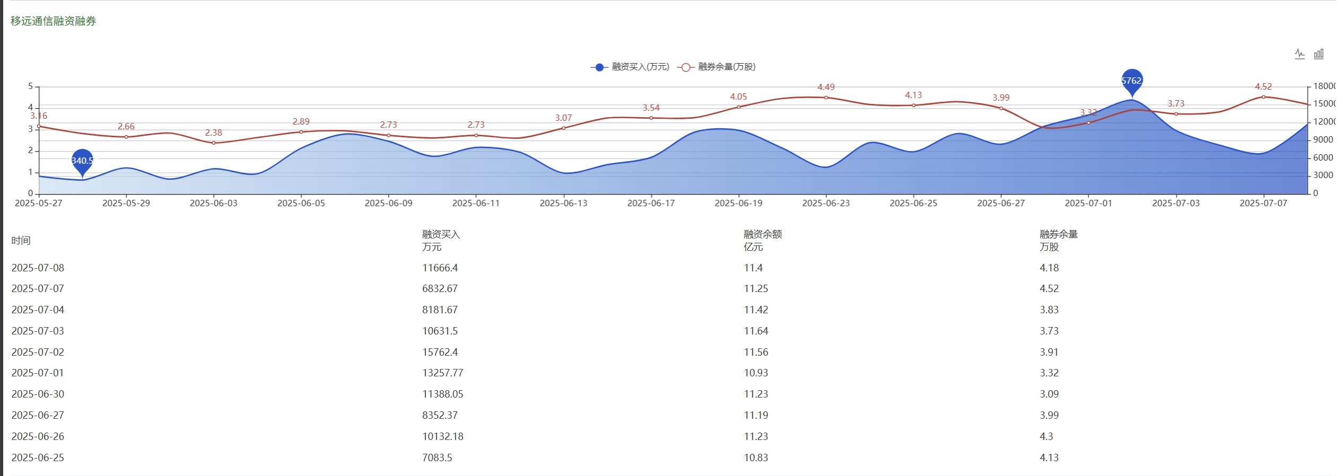This screenshot has height=476, width=1343.
Task: Click x-axis label 2025-06-13
Action: coord(564,204)
